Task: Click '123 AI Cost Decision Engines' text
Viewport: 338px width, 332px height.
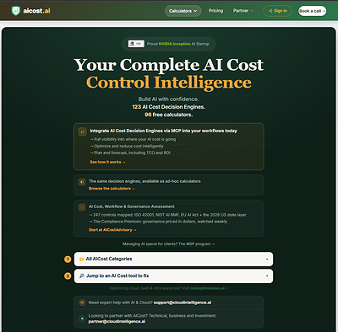Action: [x=169, y=107]
